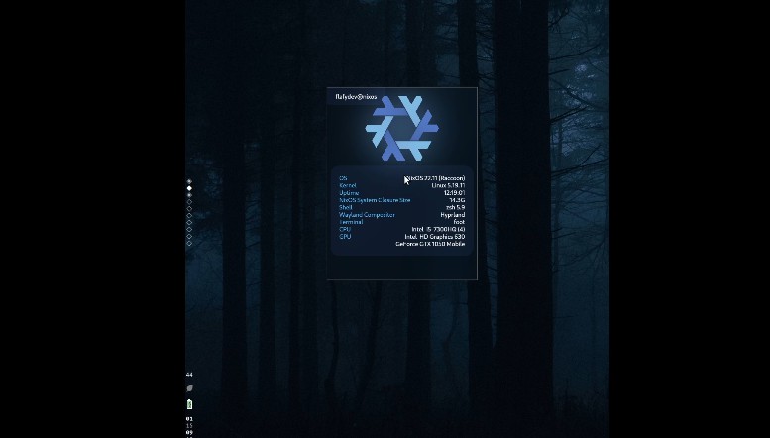Switch to workspace 7 empty diamond

(189, 222)
